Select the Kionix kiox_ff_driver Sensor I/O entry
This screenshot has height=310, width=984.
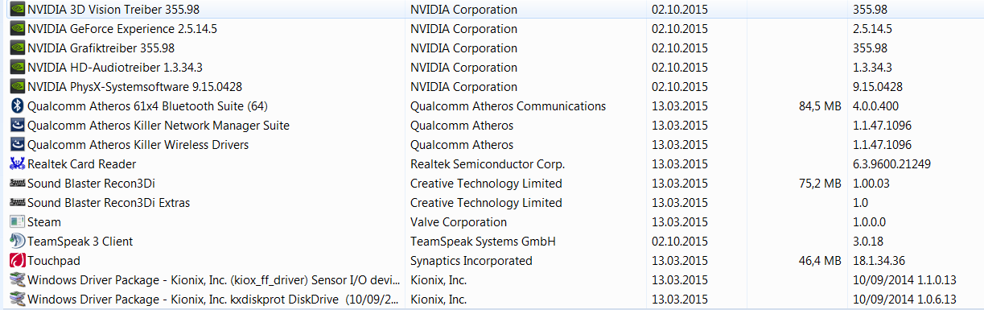click(x=492, y=280)
